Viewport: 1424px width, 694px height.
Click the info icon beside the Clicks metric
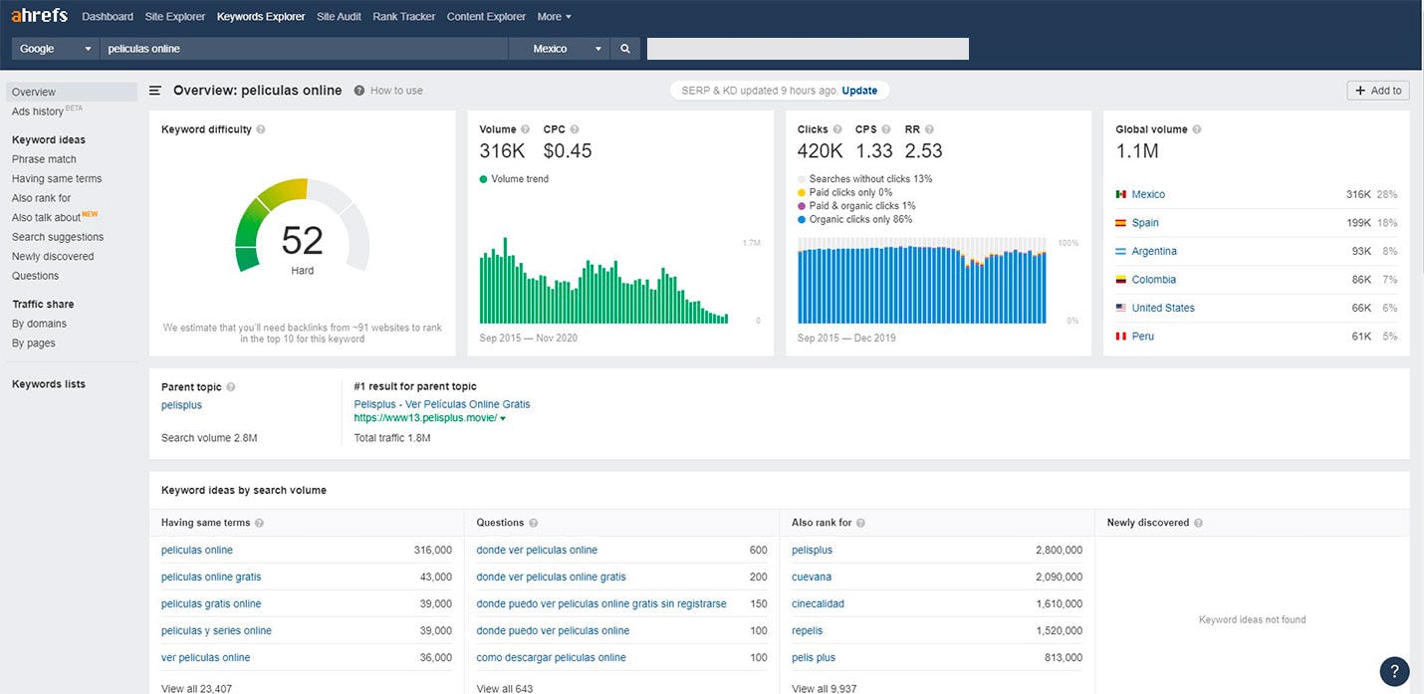[x=839, y=129]
